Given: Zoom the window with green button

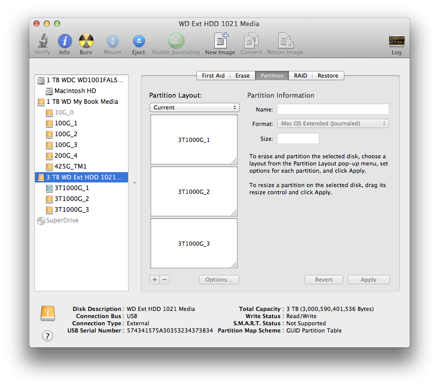Looking at the screenshot, I should coord(57,24).
